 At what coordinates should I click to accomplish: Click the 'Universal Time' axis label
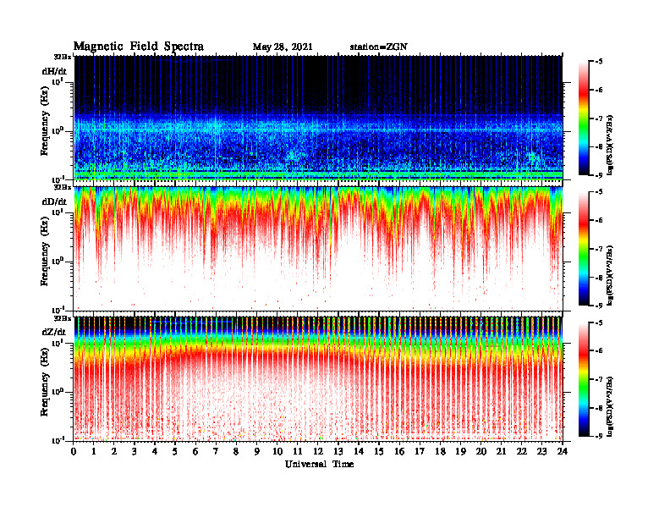319,464
